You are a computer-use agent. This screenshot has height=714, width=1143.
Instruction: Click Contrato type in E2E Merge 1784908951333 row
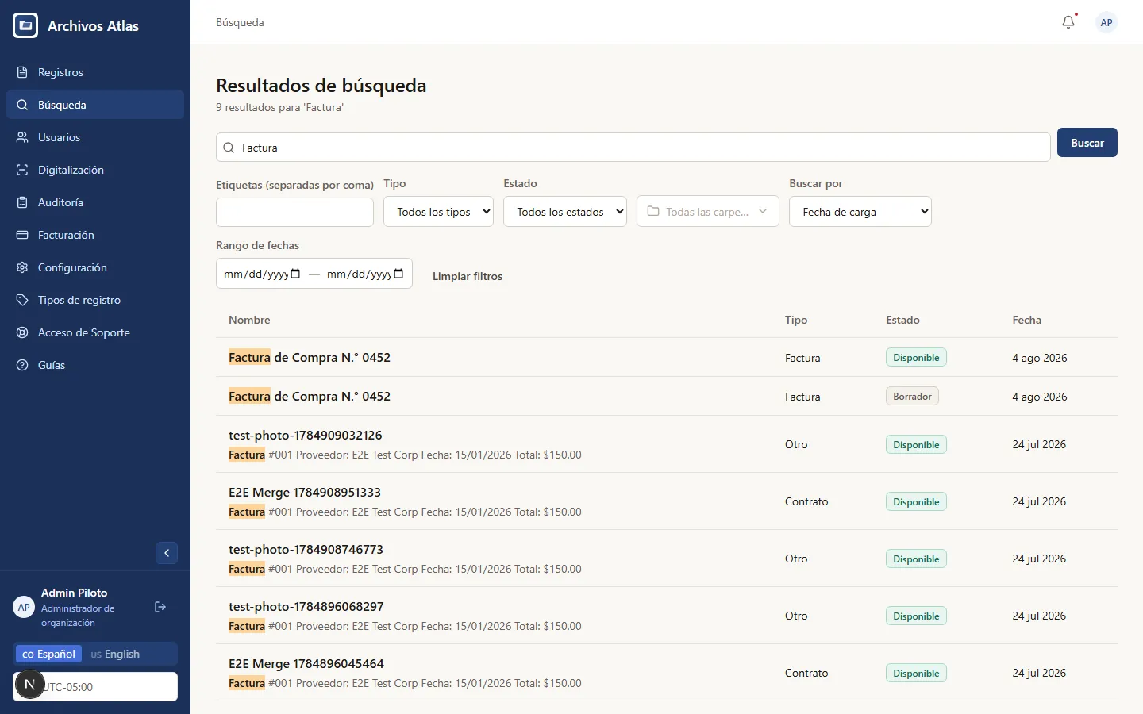[x=806, y=501]
